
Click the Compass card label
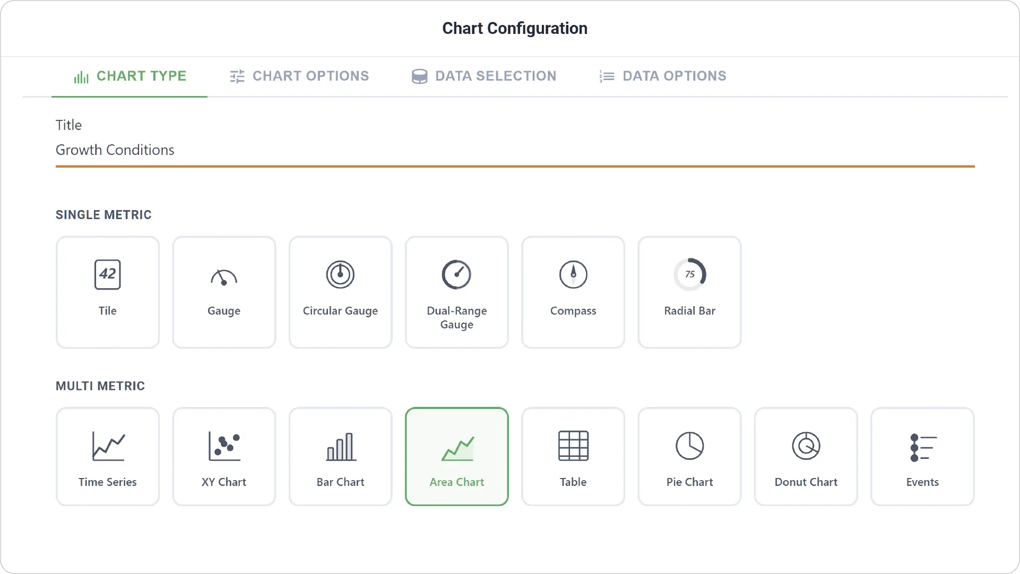point(573,311)
